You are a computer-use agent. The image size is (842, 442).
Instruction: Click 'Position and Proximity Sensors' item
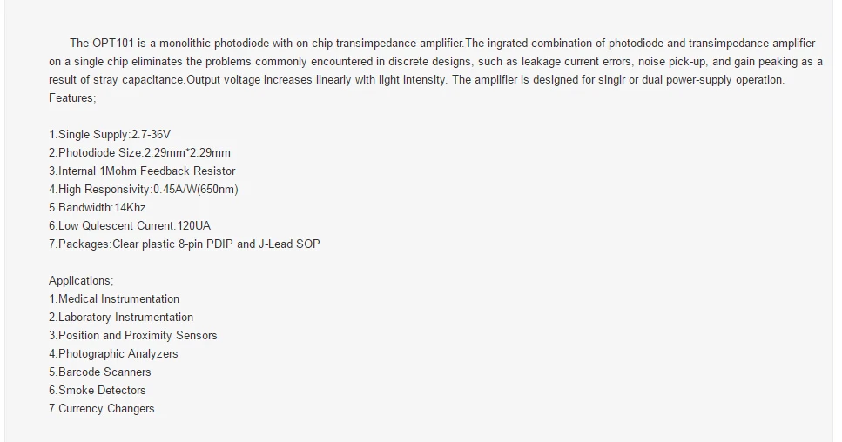tap(133, 336)
